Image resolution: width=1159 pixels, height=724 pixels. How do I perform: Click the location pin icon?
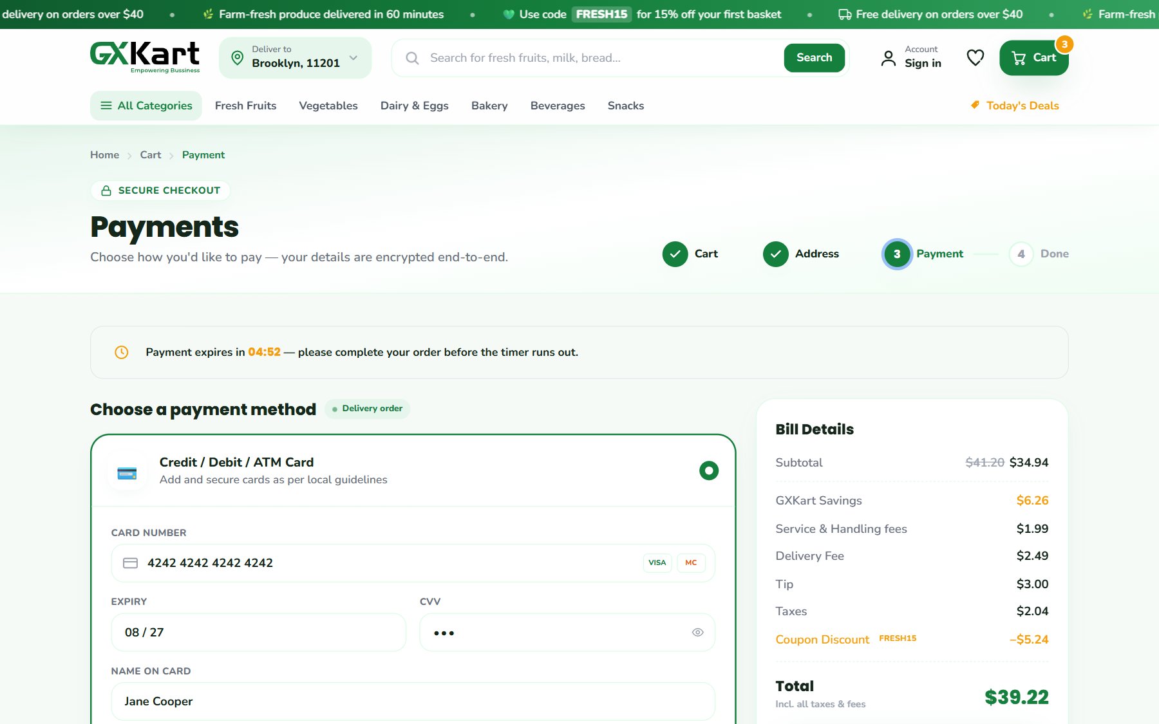[238, 58]
